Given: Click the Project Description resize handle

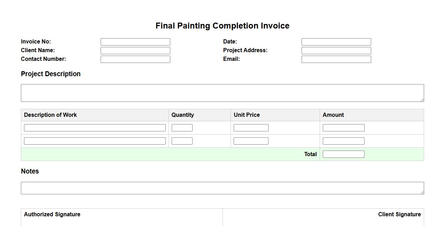Looking at the screenshot, I should pyautogui.click(x=422, y=100).
